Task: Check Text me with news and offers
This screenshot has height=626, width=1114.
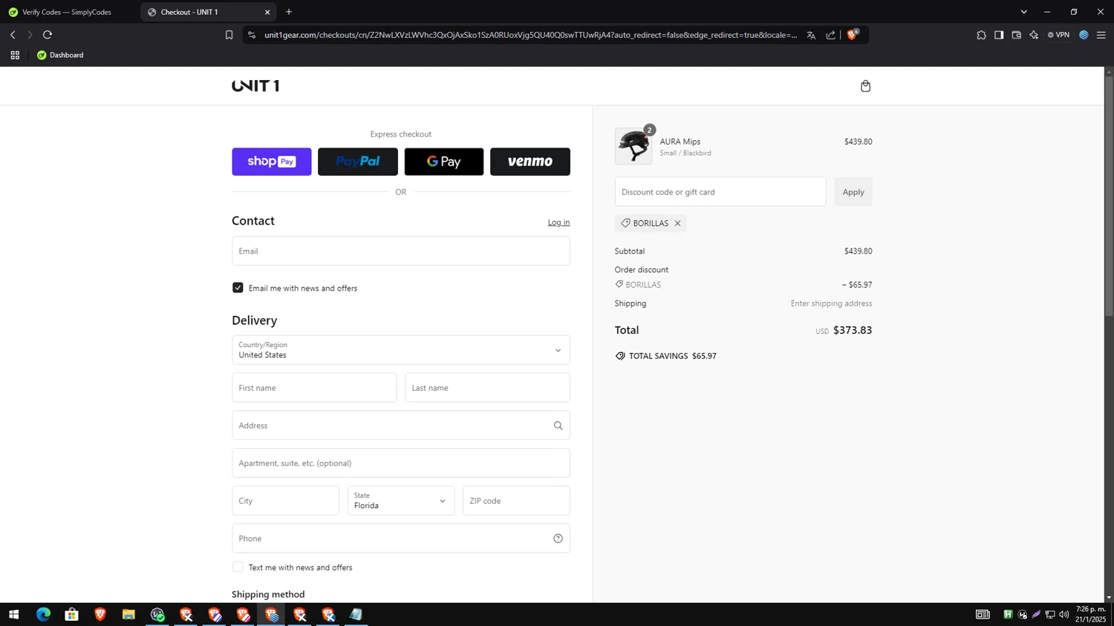Action: [x=238, y=567]
